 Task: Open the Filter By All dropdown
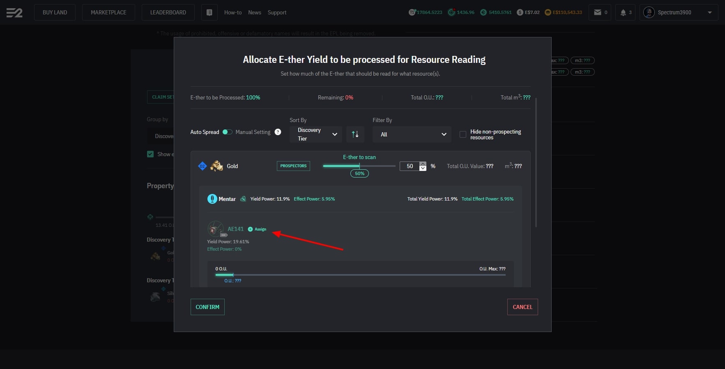click(x=412, y=134)
